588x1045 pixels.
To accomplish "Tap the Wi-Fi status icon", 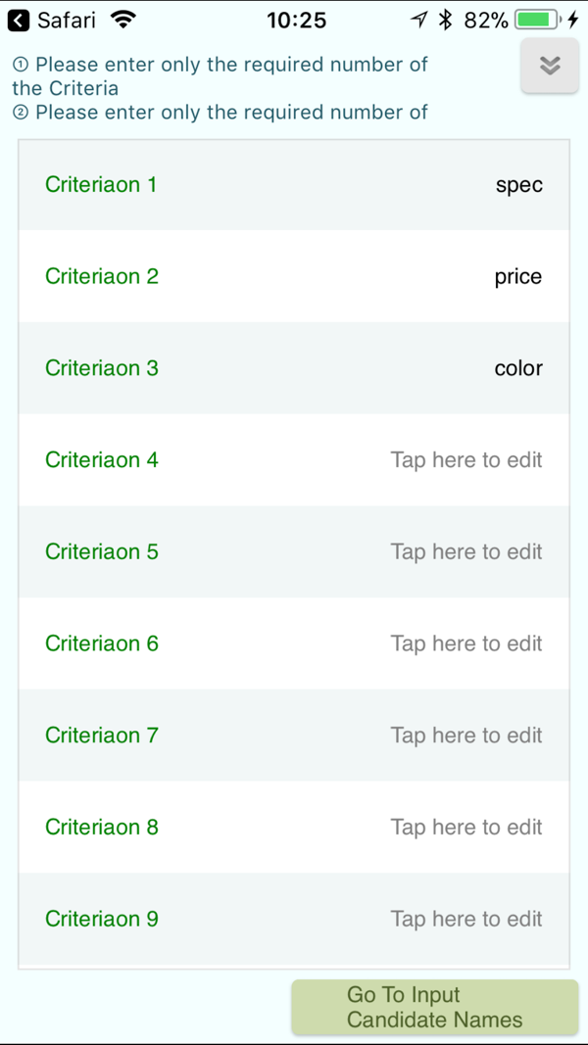I will pyautogui.click(x=122, y=21).
